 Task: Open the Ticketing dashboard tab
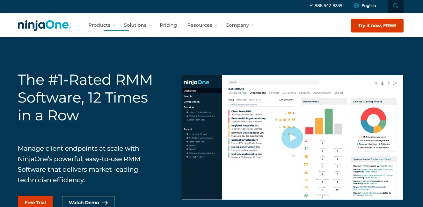304,93
